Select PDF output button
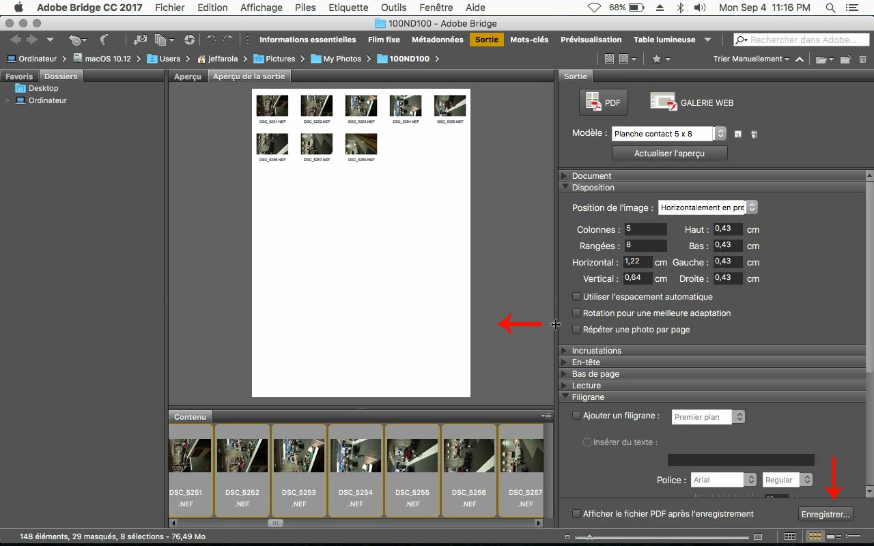874x546 pixels. (x=604, y=102)
